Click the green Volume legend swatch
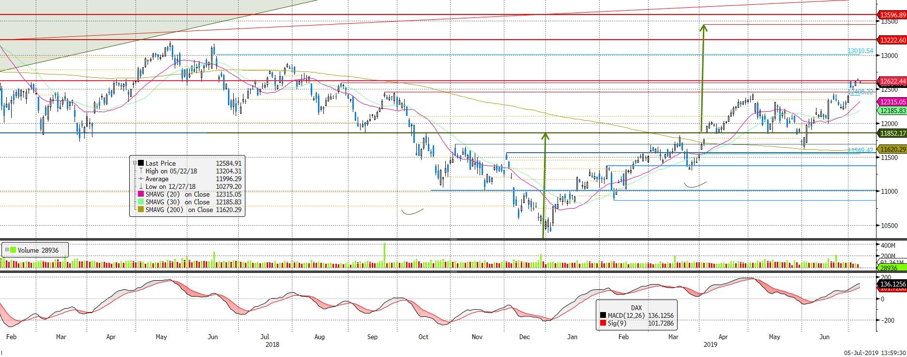The image size is (907, 357). (13, 250)
